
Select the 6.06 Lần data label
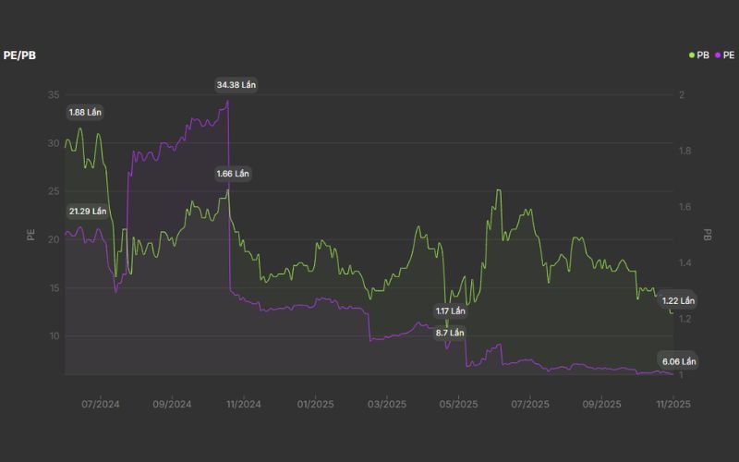[678, 360]
